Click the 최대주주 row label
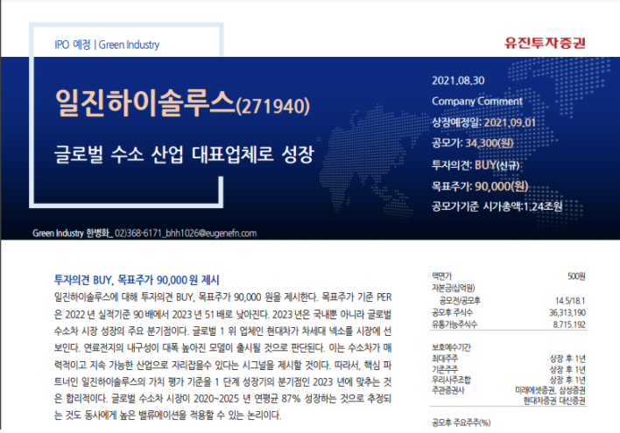Viewport: 620px width, 433px height. pyautogui.click(x=445, y=359)
